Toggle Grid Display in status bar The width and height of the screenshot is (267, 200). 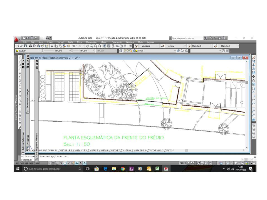(x=53, y=163)
